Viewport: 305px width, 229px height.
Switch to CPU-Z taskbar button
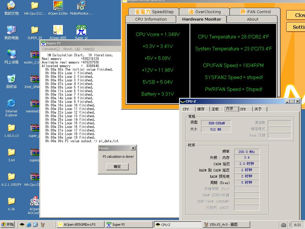pos(178,225)
